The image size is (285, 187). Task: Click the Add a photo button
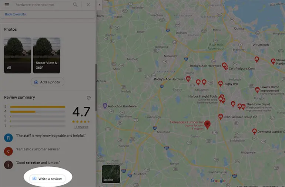(x=47, y=82)
